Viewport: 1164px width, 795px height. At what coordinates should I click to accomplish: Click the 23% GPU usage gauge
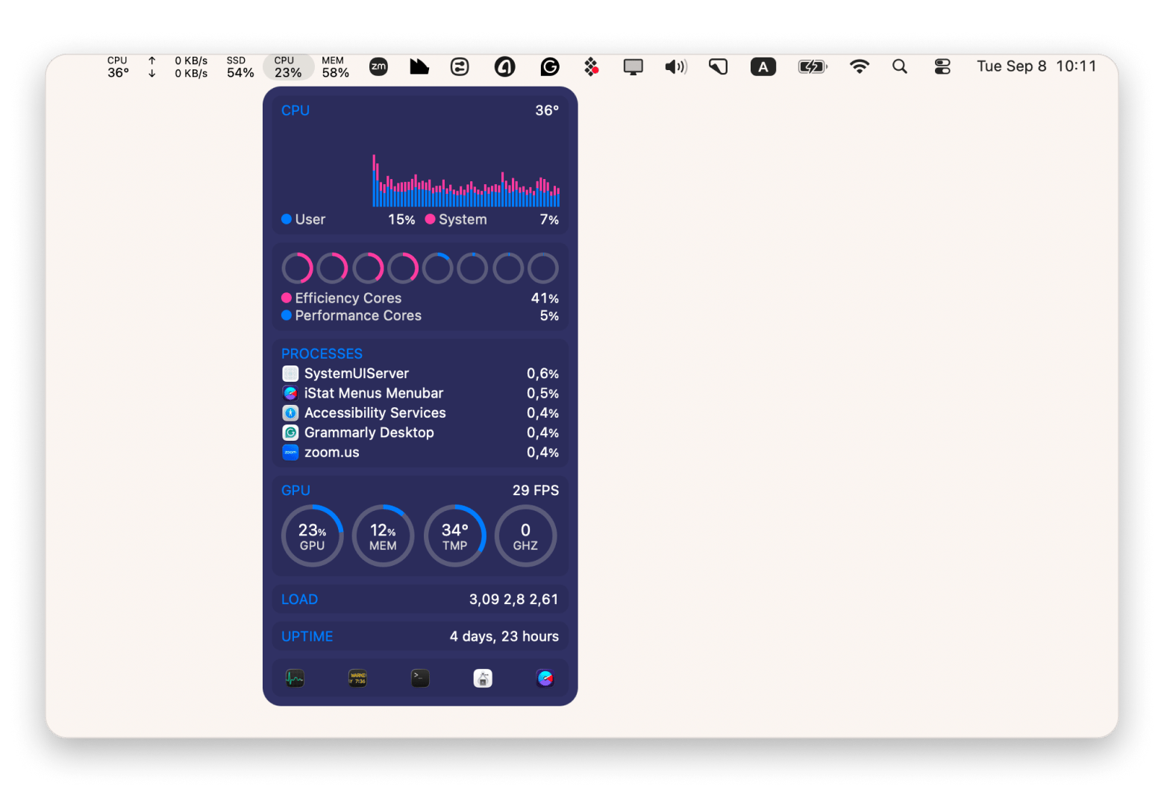[312, 536]
